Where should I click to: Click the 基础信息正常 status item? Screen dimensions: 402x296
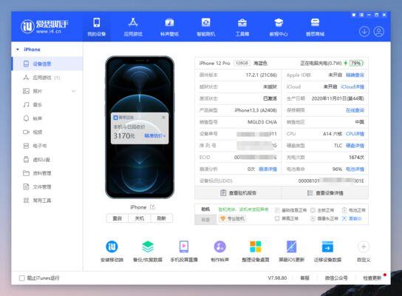291,210
